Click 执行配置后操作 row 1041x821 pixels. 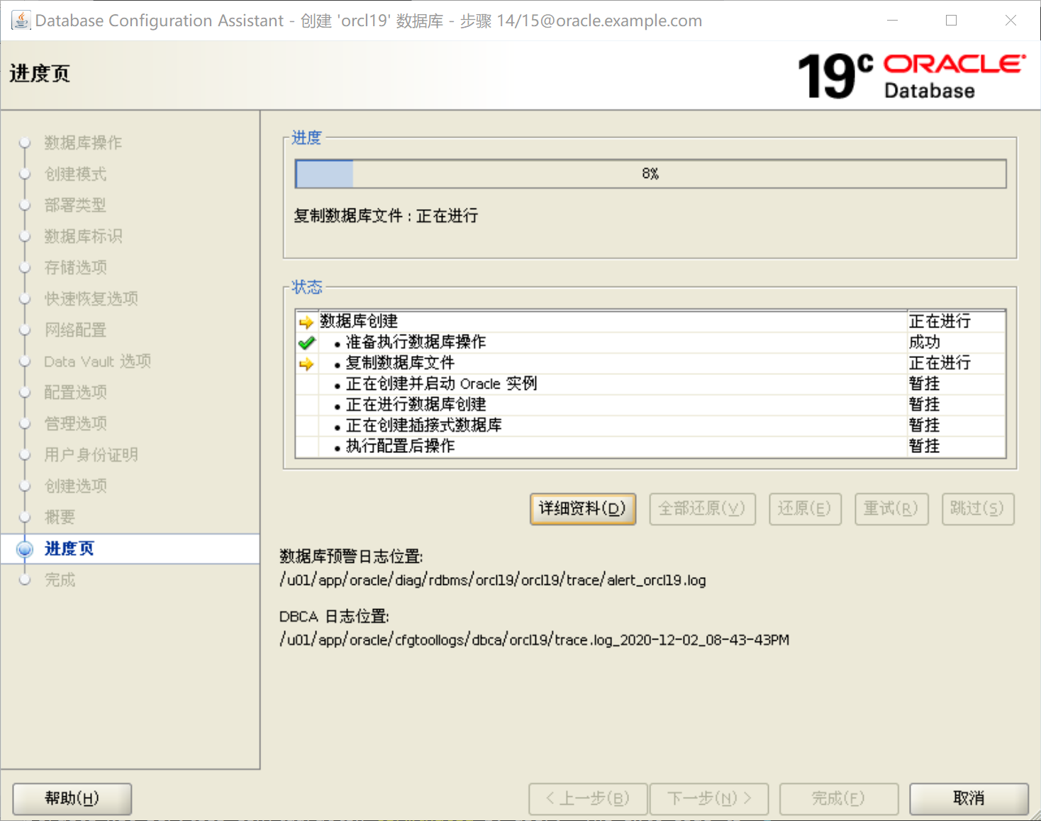[x=650, y=446]
